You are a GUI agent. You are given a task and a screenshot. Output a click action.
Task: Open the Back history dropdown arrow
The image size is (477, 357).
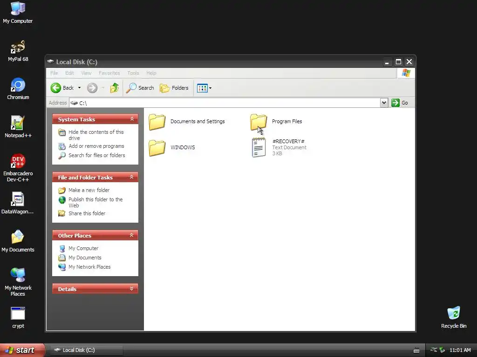(x=79, y=88)
